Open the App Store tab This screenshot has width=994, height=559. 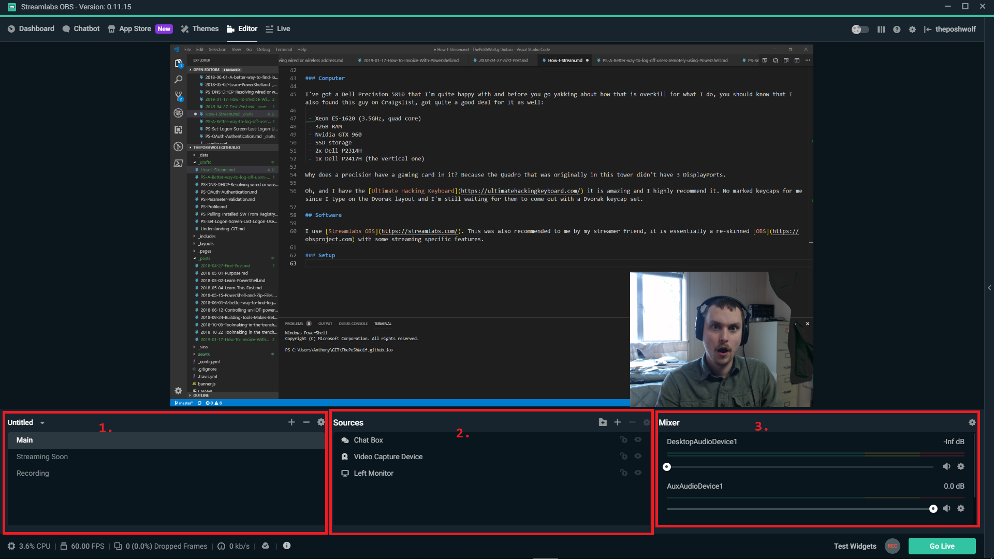130,29
